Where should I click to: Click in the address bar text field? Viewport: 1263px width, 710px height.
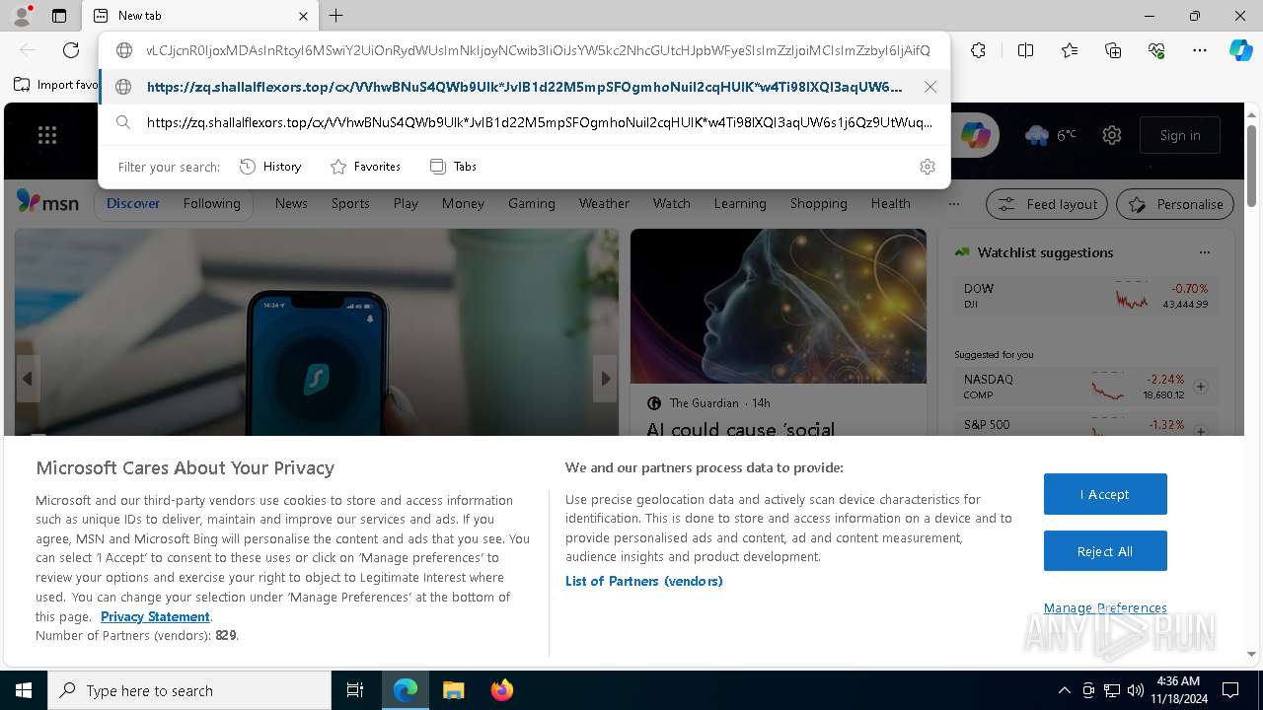pos(537,50)
